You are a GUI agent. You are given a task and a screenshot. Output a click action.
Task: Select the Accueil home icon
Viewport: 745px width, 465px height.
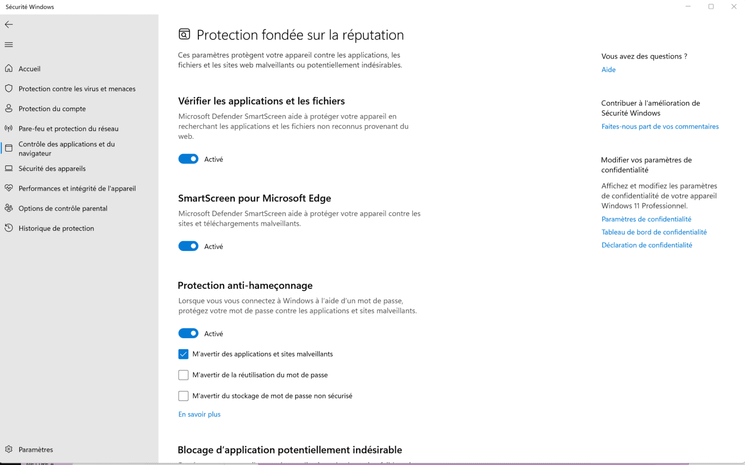tap(9, 68)
